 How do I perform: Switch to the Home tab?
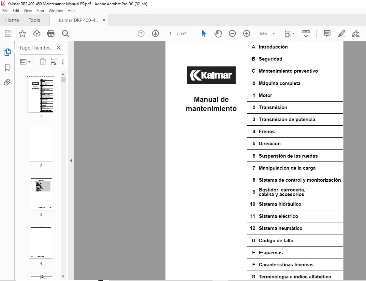[x=12, y=20]
